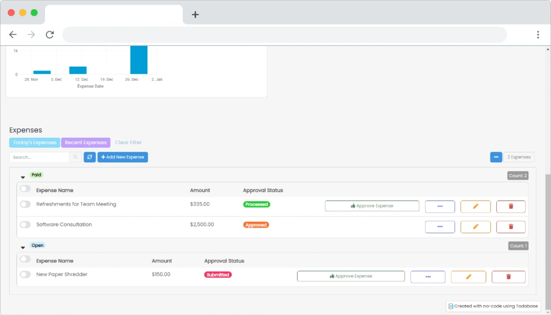Edit Refreshments for Team Meeting with pencil icon
Viewport: 551px width, 315px height.
click(475, 206)
